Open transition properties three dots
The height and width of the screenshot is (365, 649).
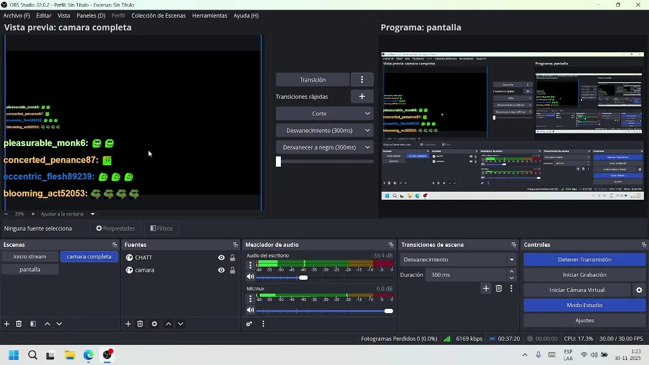(x=511, y=288)
